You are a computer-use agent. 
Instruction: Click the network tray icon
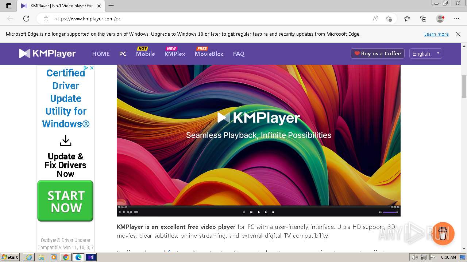coord(424,257)
